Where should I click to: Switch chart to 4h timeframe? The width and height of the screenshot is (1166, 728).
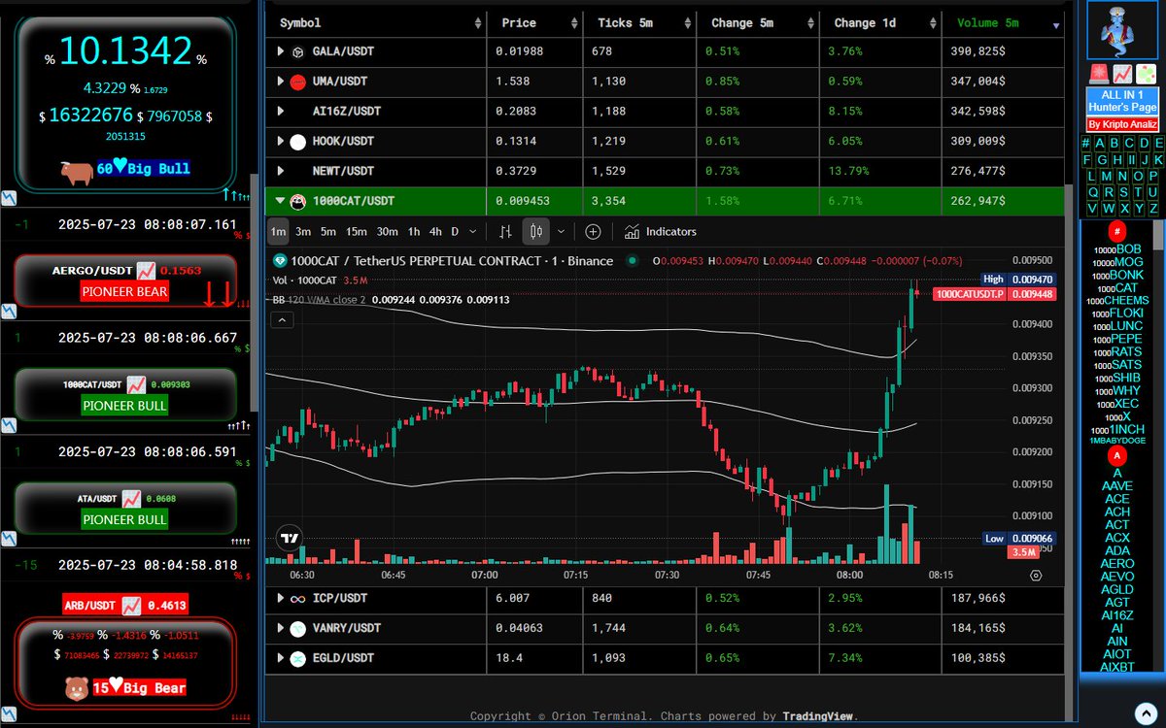435,232
